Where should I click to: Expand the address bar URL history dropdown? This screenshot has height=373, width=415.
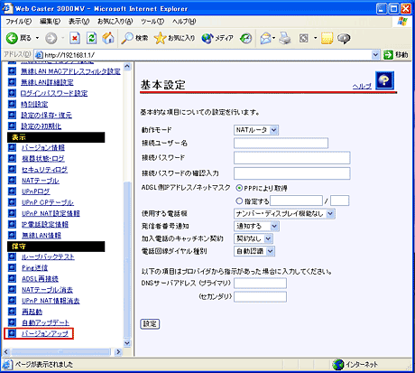pos(375,55)
